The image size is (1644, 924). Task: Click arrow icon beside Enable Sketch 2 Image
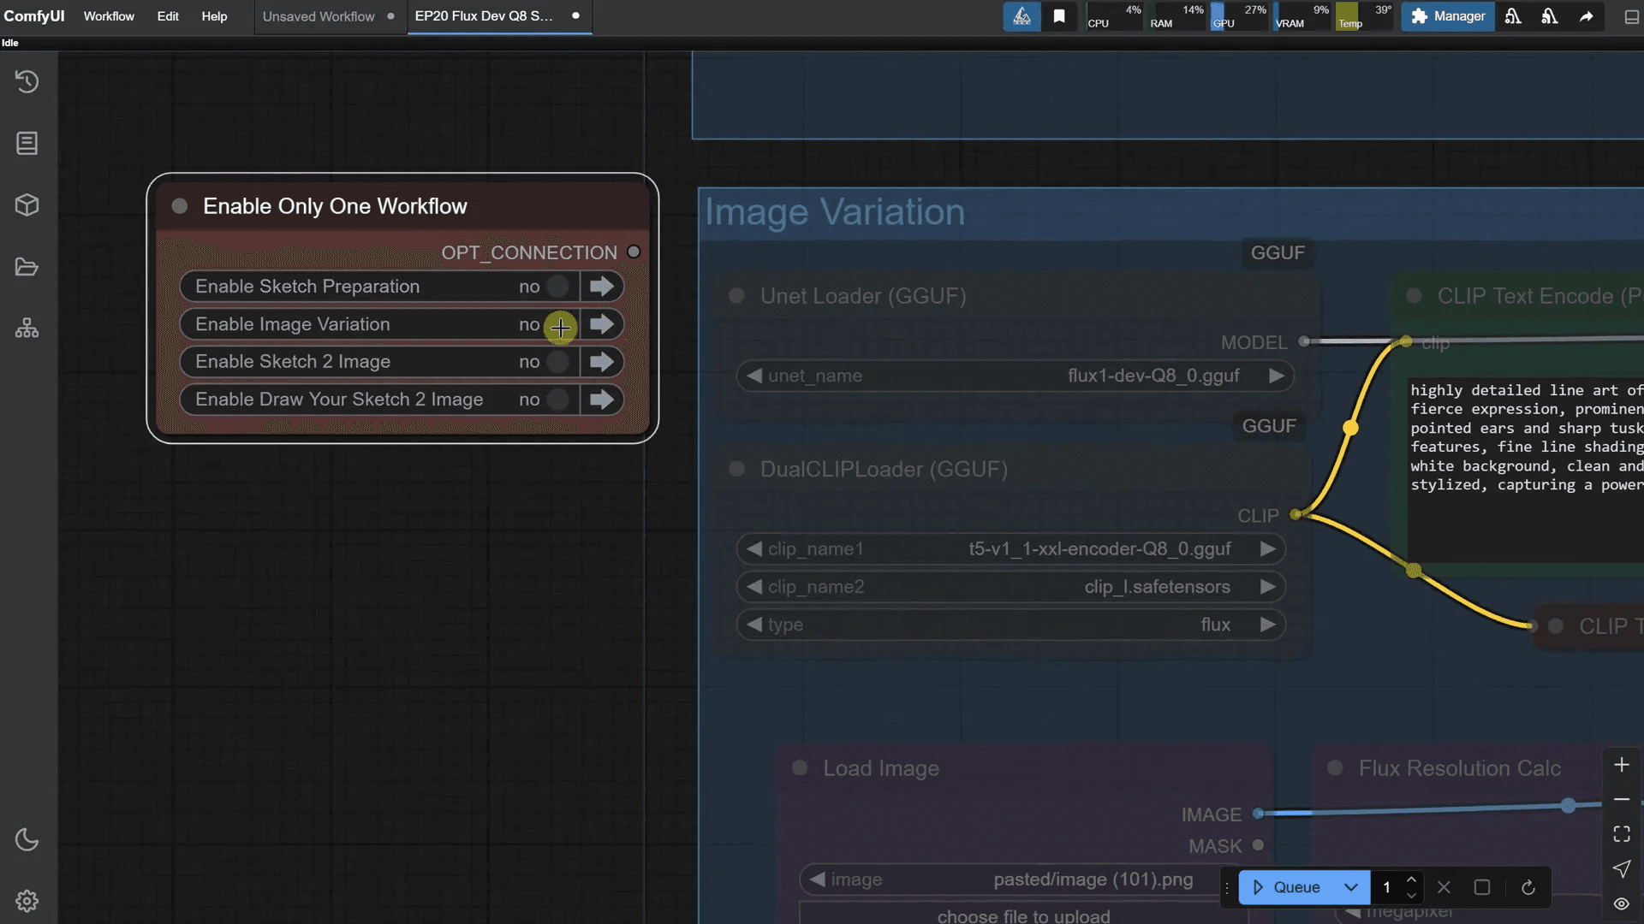pos(602,362)
